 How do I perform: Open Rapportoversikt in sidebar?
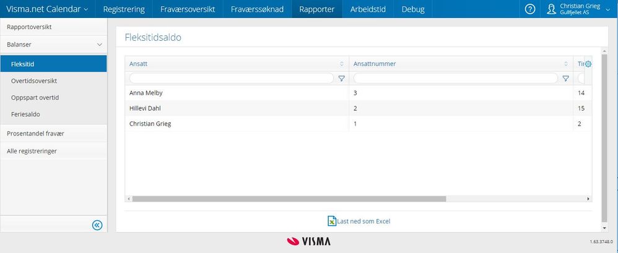click(x=54, y=27)
